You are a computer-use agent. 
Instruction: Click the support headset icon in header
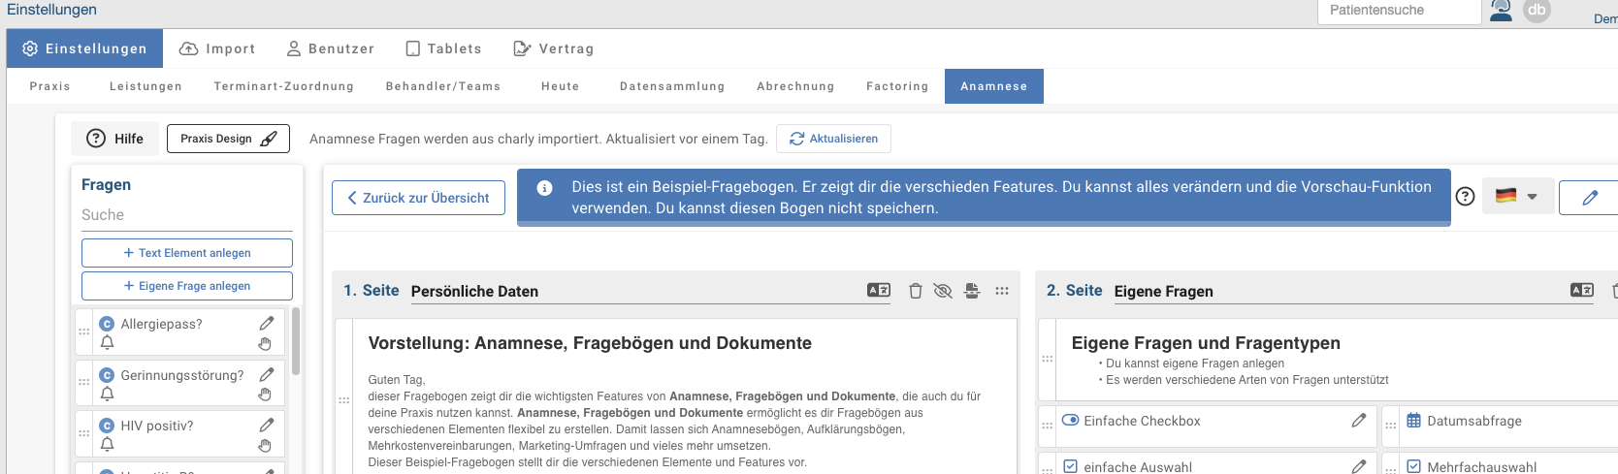[x=1501, y=11]
